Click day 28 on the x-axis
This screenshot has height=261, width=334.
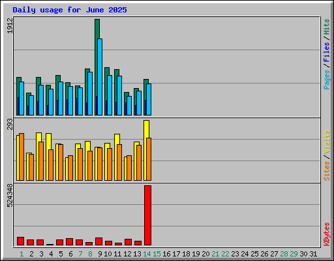click(284, 254)
